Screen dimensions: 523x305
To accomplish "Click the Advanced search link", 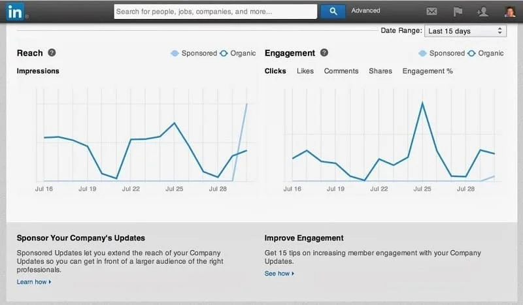I will click(x=365, y=10).
